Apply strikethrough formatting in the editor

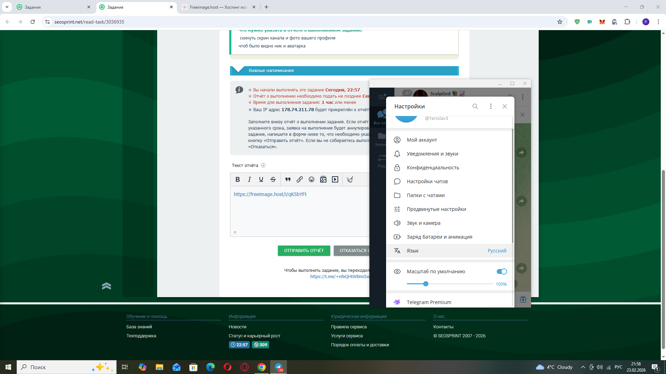273,179
